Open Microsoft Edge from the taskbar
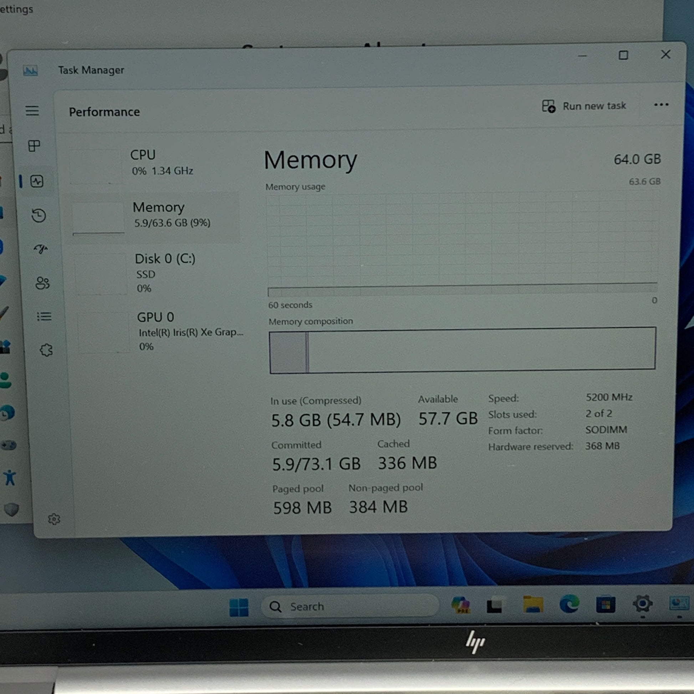 (569, 604)
